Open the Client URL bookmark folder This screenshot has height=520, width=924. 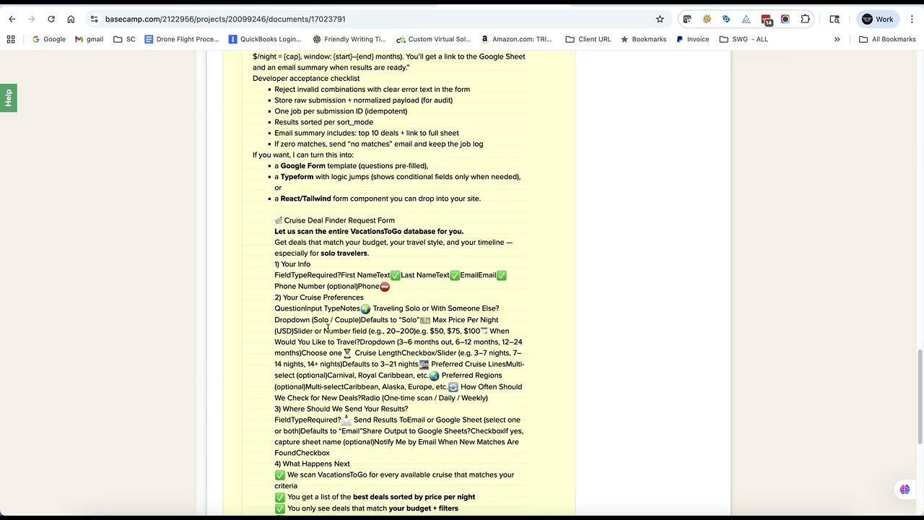pos(588,39)
